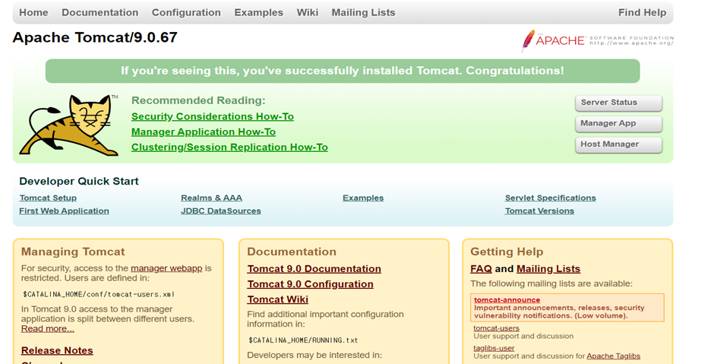Viewport: 714px width, 364px height.
Task: Click the Recommended Reading: heading
Action: click(x=198, y=100)
